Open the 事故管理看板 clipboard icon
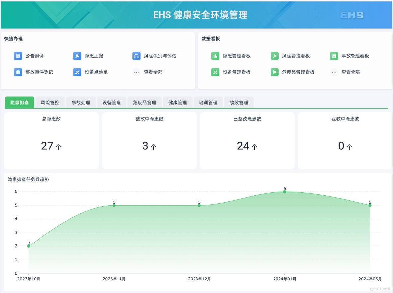The image size is (393, 293). [334, 56]
